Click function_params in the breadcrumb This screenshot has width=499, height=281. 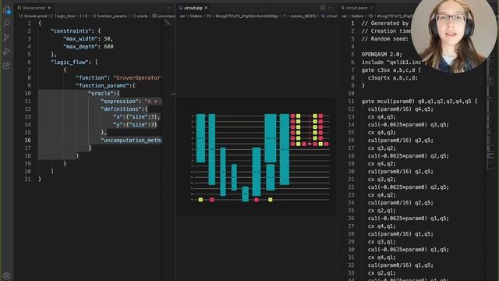[109, 16]
